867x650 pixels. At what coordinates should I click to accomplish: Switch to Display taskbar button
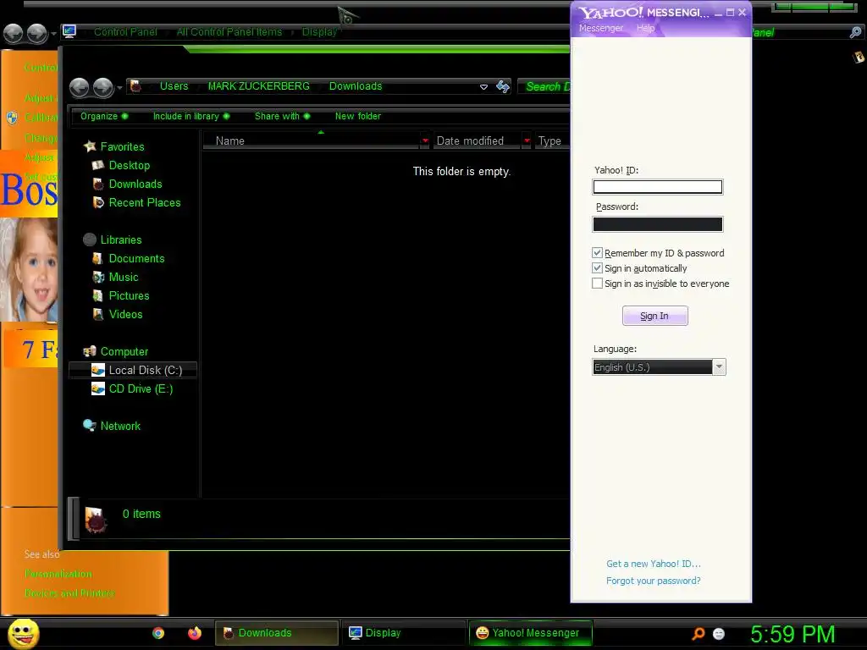[404, 633]
